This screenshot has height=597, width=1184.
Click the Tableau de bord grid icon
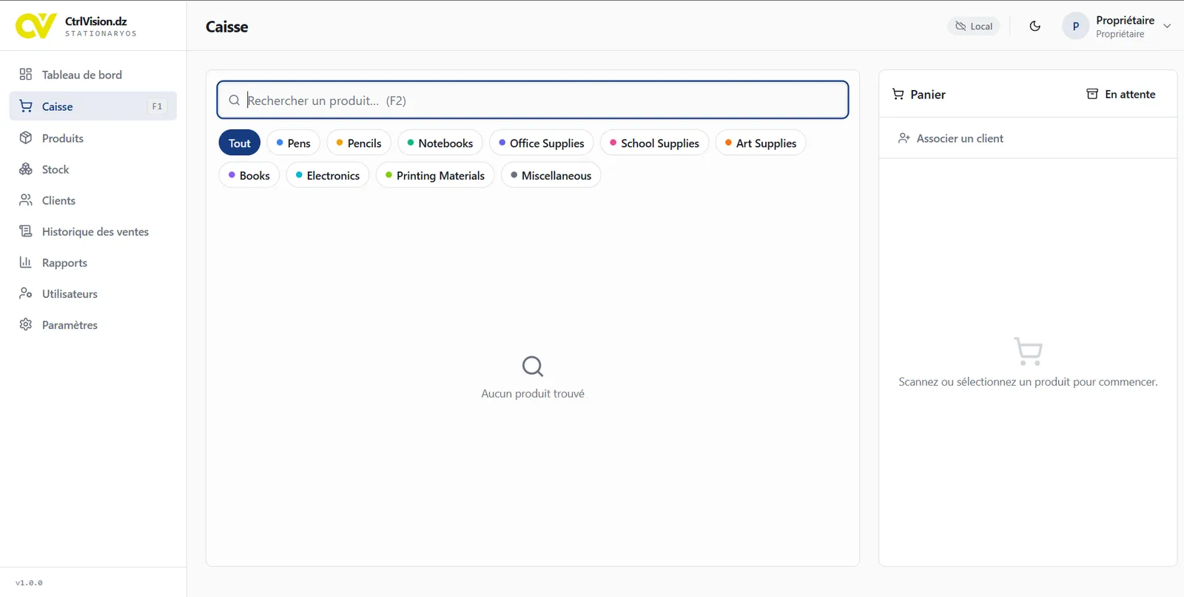click(x=26, y=75)
